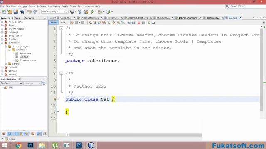Run the project with green play icon
This screenshot has width=266, height=149.
tap(92, 12)
